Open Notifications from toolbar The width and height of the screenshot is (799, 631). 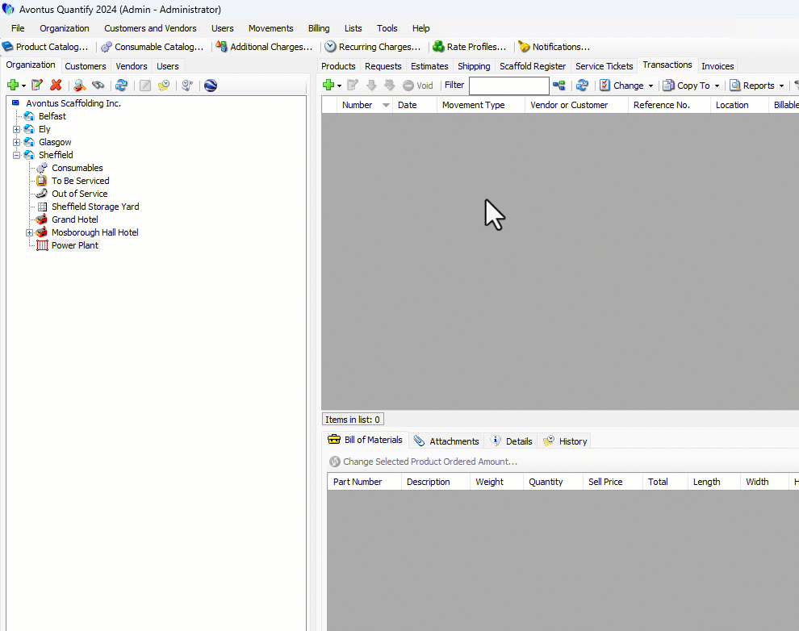554,47
